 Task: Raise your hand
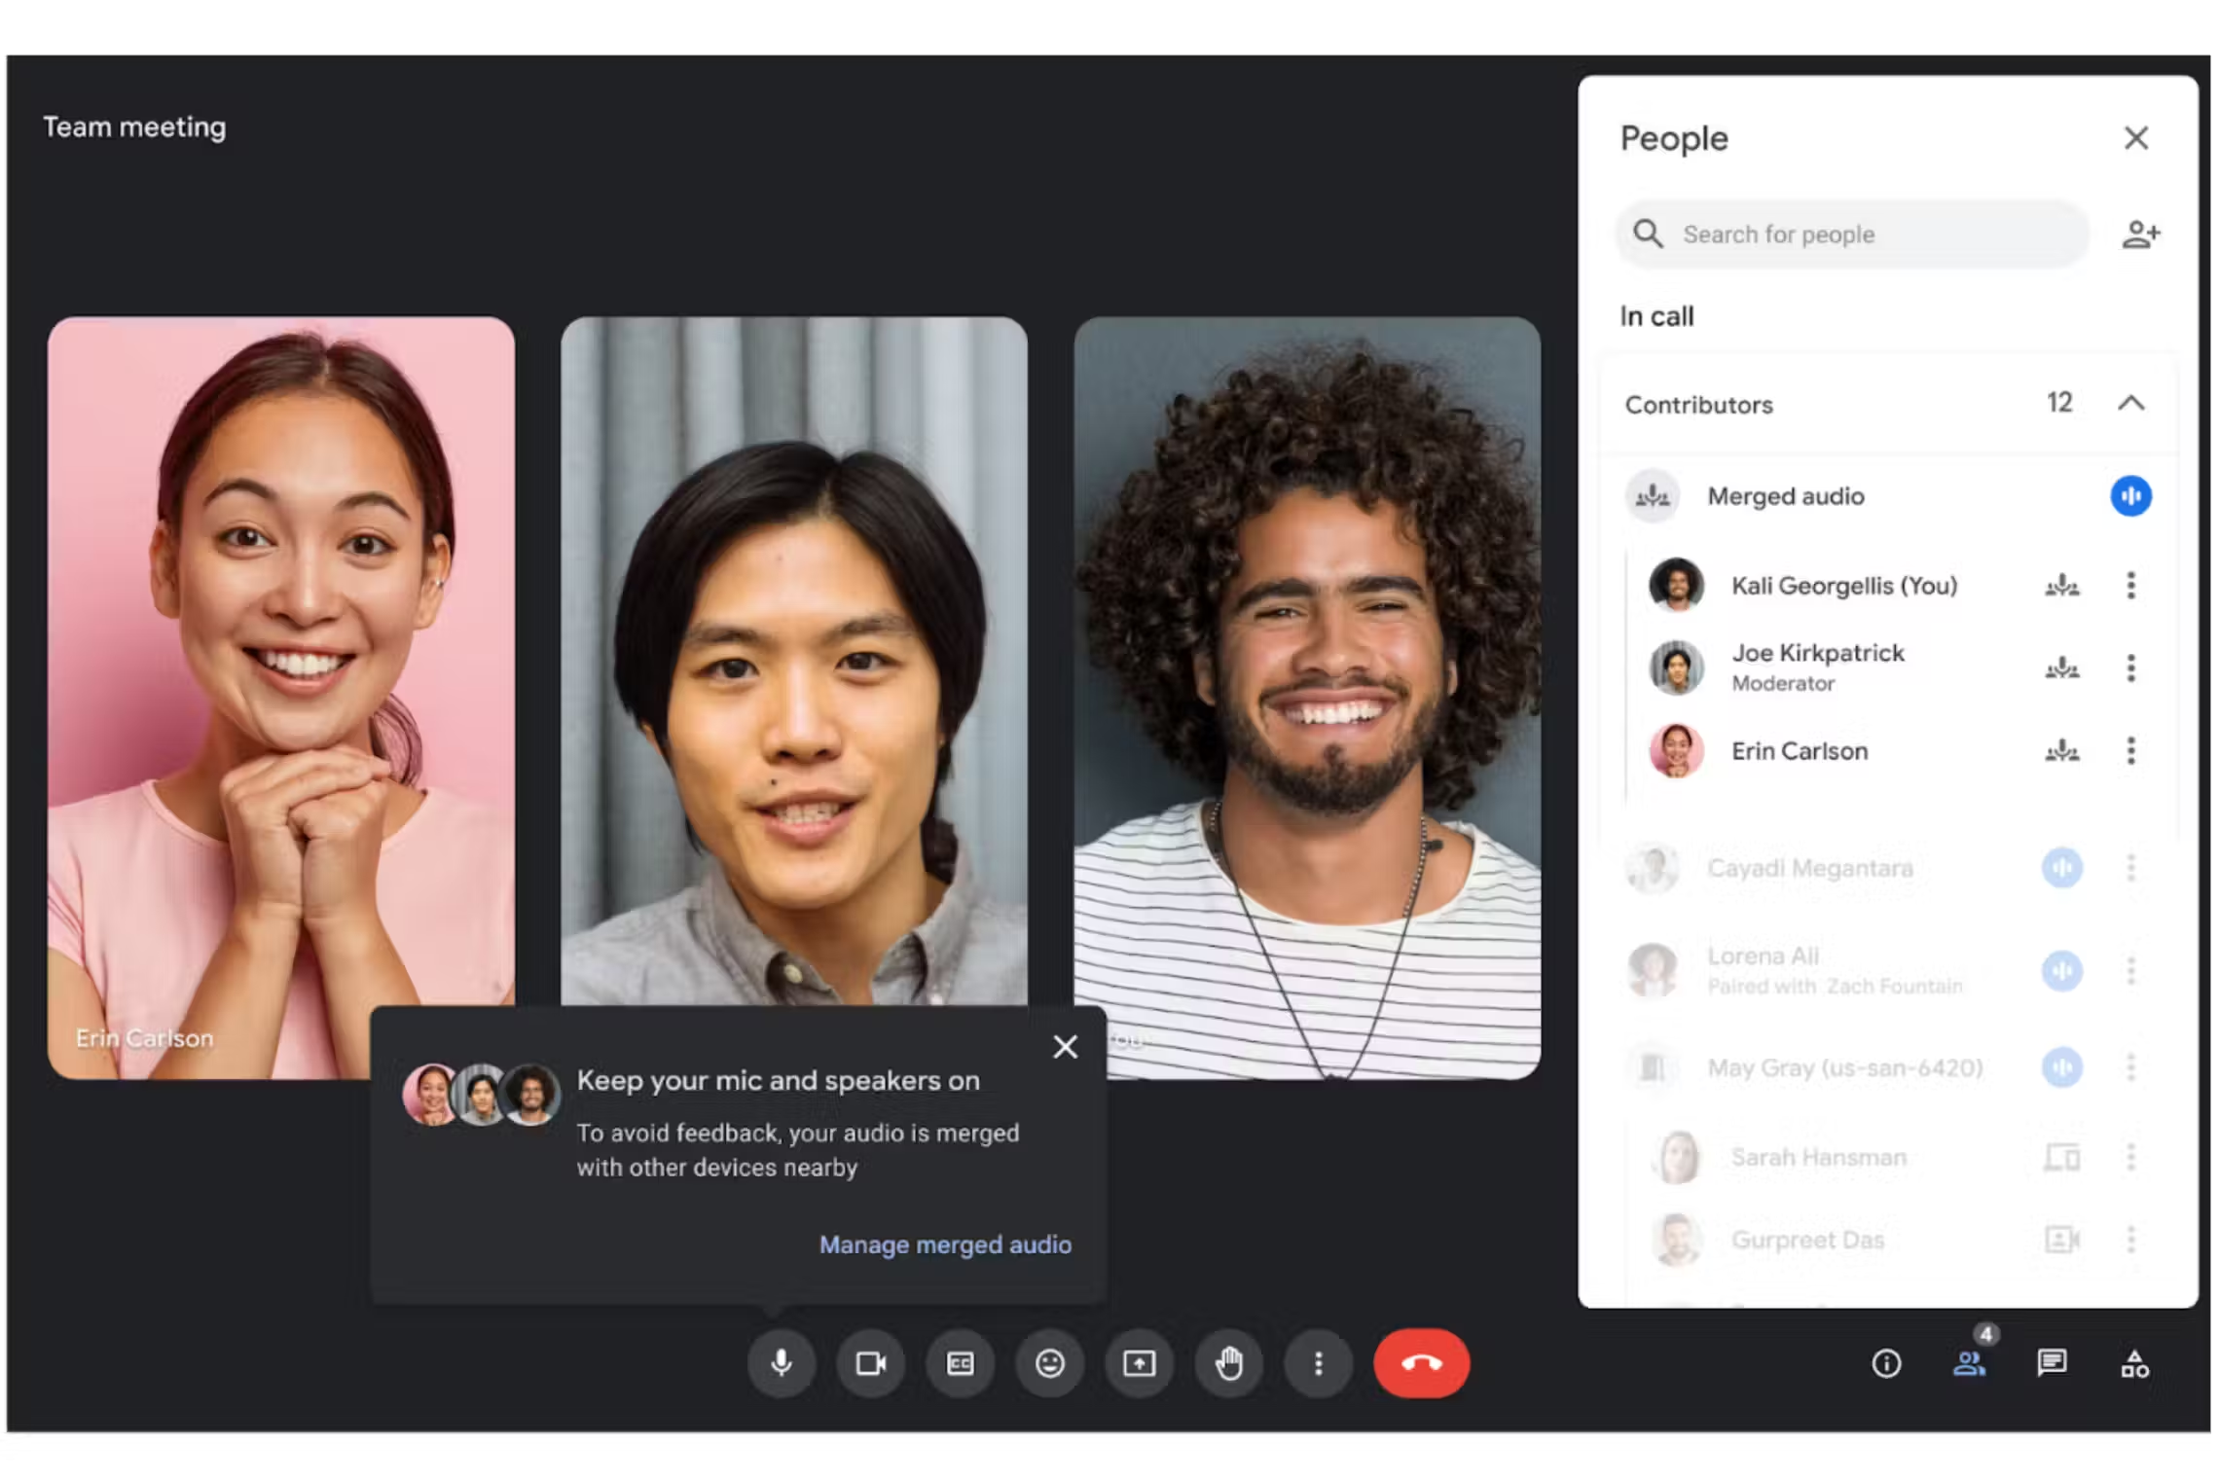pyautogui.click(x=1229, y=1362)
